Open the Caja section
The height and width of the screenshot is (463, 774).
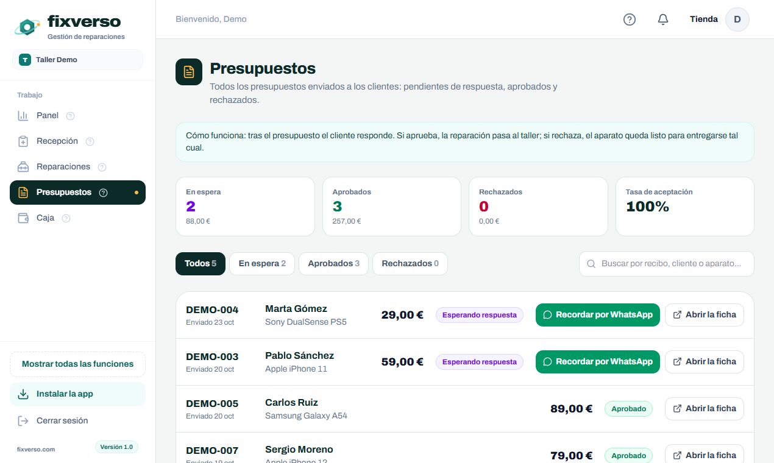coord(77,218)
